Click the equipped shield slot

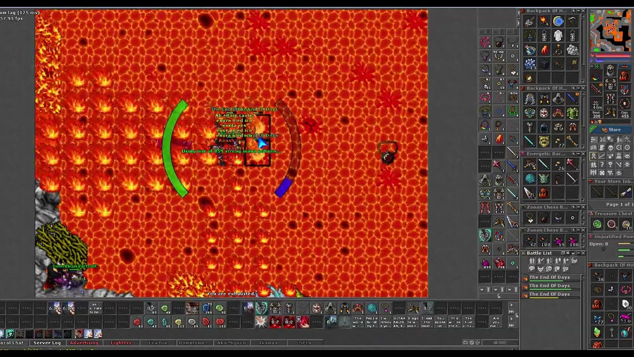click(x=625, y=89)
